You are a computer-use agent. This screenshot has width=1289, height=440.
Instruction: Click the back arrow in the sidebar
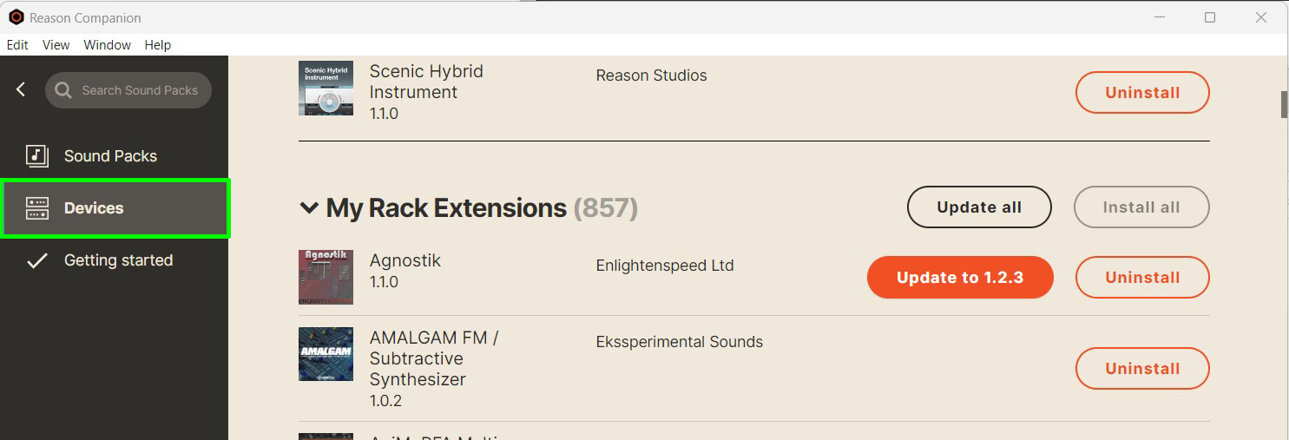[21, 89]
